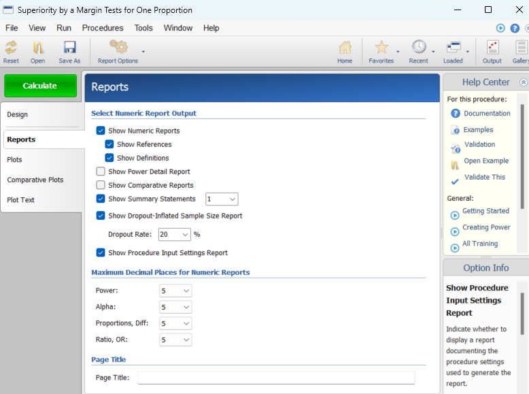Image resolution: width=529 pixels, height=394 pixels.
Task: Open the Procedures menu
Action: point(103,28)
